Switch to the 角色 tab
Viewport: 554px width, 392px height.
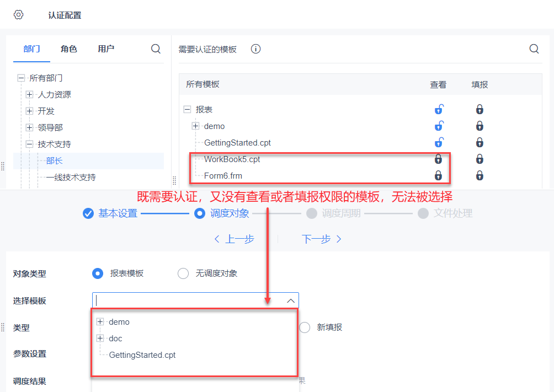[x=69, y=49]
